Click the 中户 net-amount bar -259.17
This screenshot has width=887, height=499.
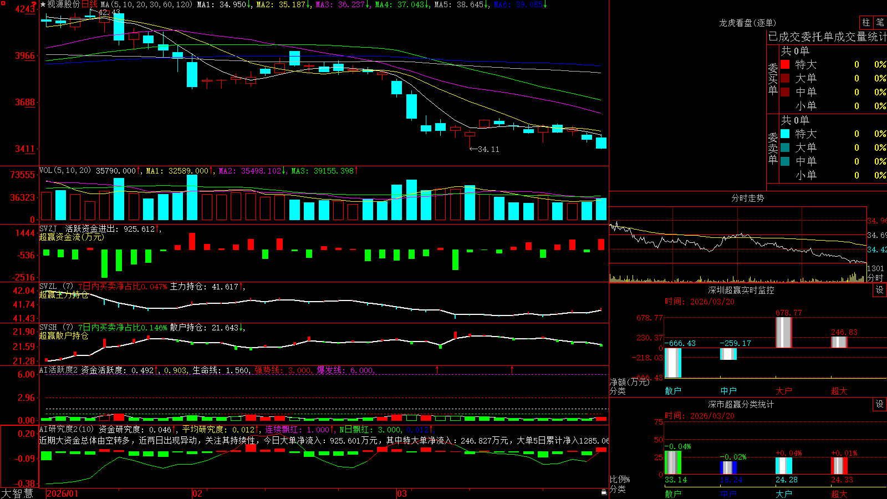tap(728, 354)
